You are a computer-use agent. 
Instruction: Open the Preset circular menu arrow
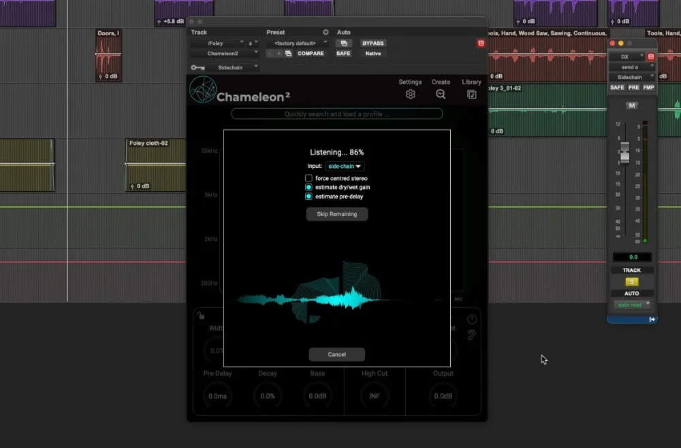[326, 32]
